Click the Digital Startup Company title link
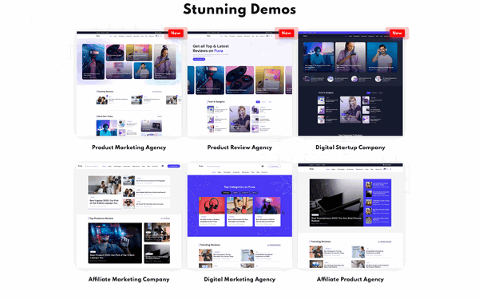This screenshot has width=479, height=299. [350, 148]
